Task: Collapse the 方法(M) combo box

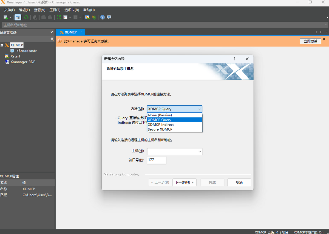Action: tap(200, 109)
